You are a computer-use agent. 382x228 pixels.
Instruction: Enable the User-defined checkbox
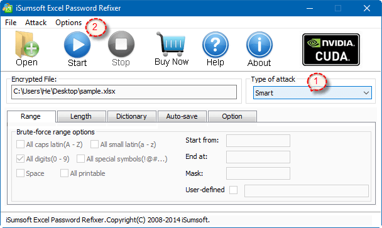pos(233,190)
